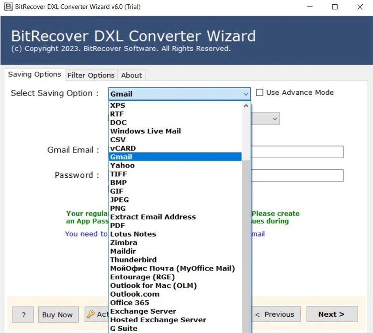This screenshot has width=373, height=333.
Task: Open the About tab
Action: click(131, 75)
